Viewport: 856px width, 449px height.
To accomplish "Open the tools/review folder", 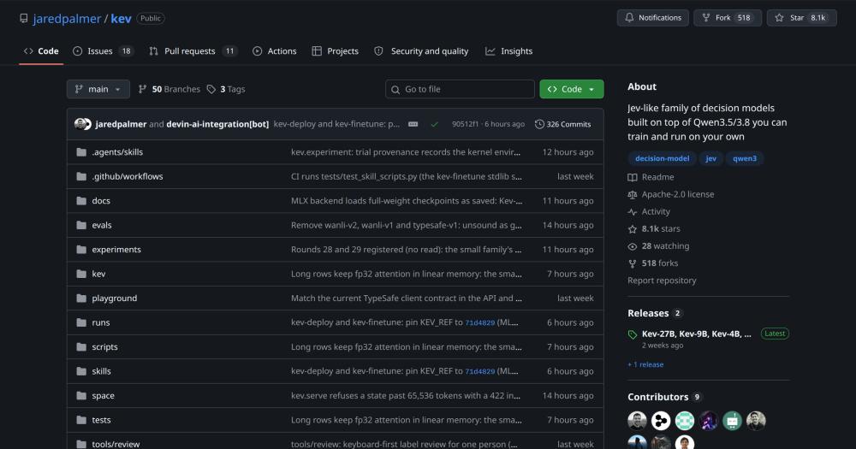I will pyautogui.click(x=116, y=444).
